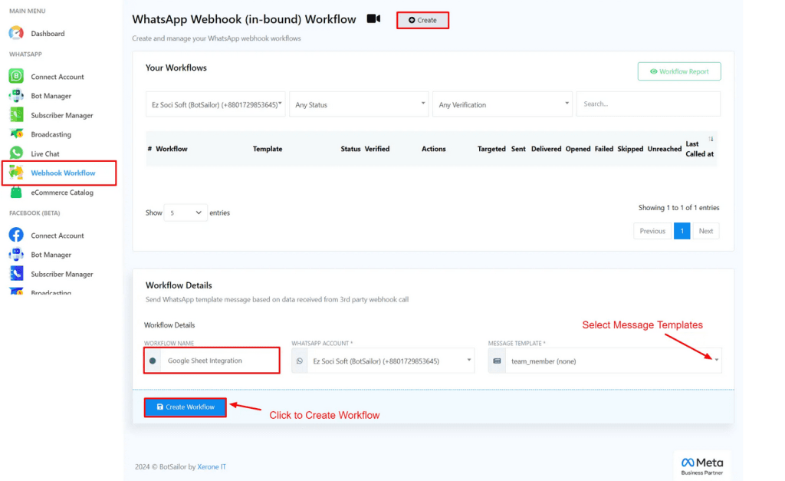Screen dimensions: 785x481
Task: Click WhatsApp Connect Account icon
Action: tap(16, 77)
